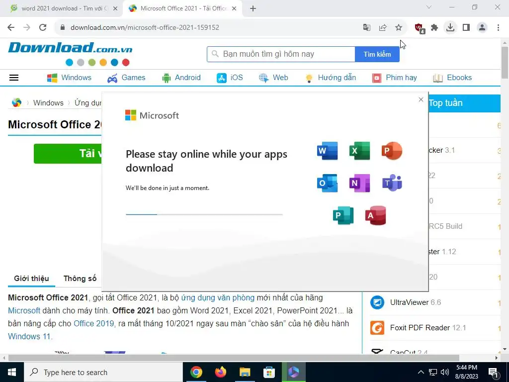The image size is (509, 382).
Task: Follow the Office 2019 link
Action: [93, 323]
